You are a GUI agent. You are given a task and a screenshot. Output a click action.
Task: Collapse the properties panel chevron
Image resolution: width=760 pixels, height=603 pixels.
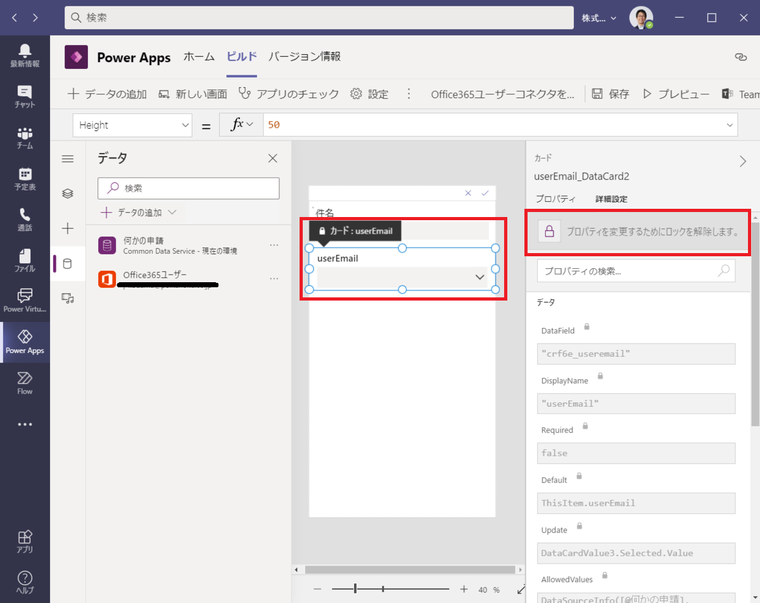coord(743,161)
